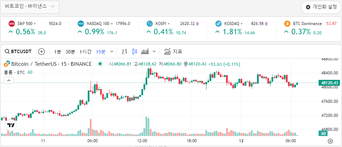Open the 비트코인 - 바이낸스 dropdown

coord(30,7)
